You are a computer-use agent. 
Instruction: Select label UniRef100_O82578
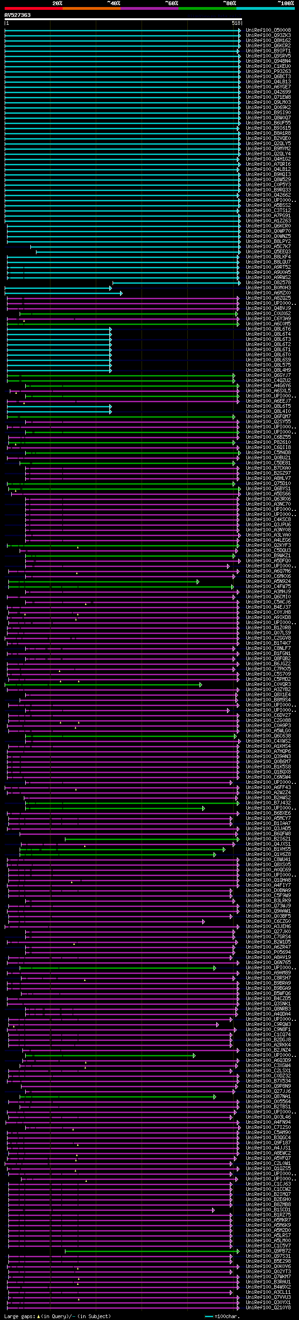click(268, 282)
